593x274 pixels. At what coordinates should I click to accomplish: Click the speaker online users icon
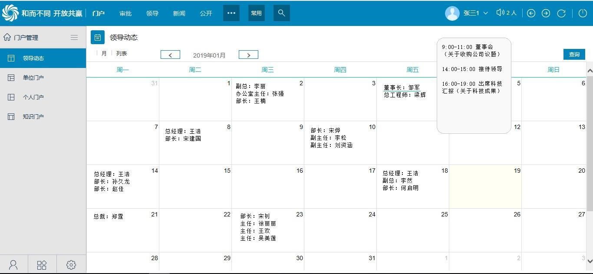pos(500,13)
